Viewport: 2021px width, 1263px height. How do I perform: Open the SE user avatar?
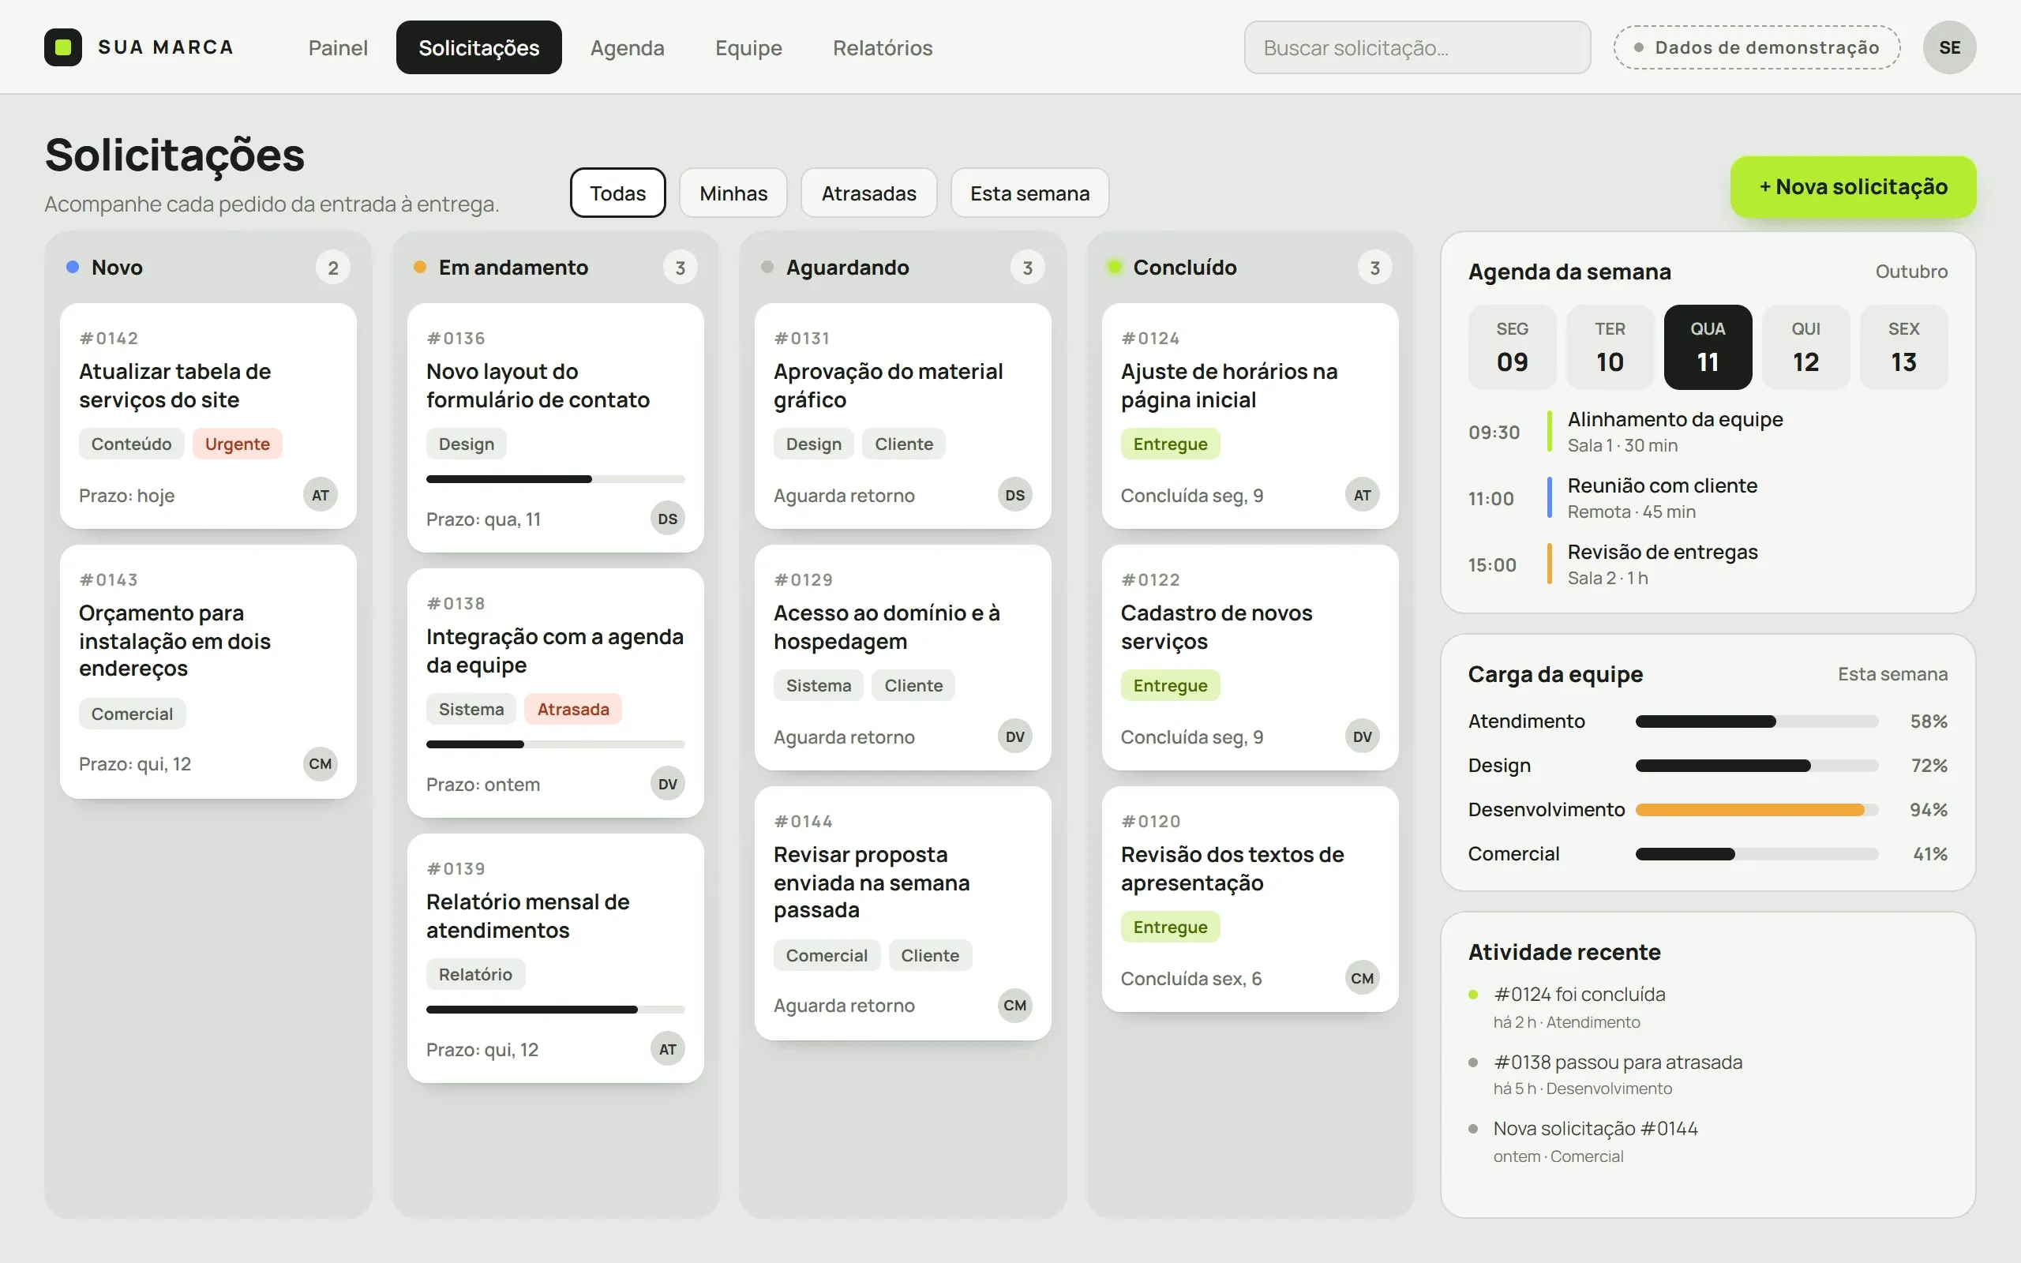point(1949,47)
